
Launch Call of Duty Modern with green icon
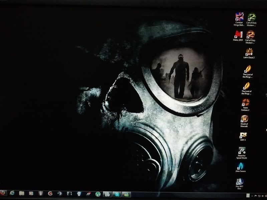252,20
